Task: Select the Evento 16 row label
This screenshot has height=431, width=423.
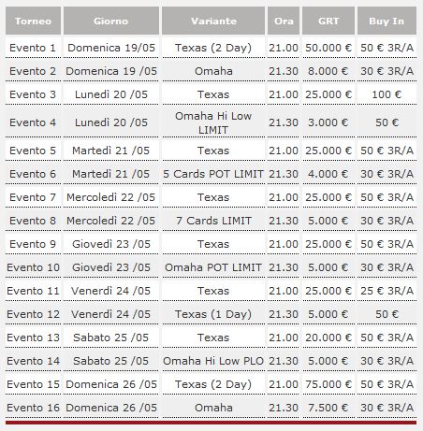Action: [33, 408]
